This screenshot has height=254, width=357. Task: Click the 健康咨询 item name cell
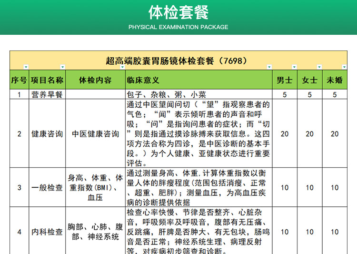tap(47, 133)
